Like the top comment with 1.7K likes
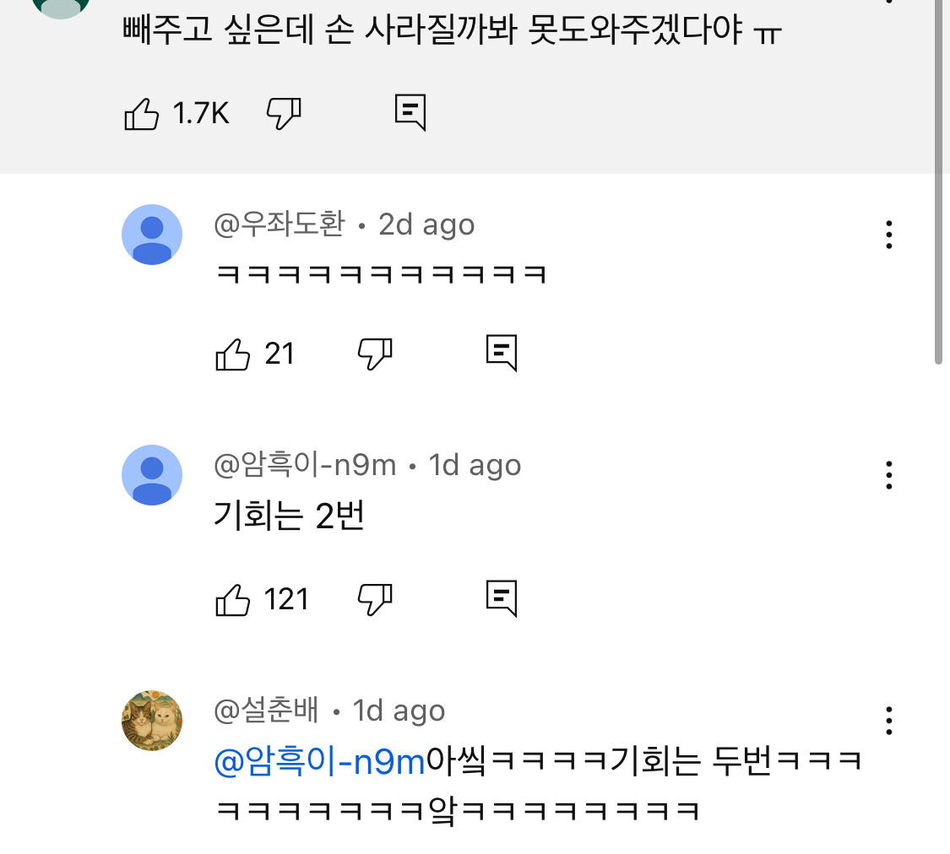This screenshot has height=854, width=950. click(142, 113)
